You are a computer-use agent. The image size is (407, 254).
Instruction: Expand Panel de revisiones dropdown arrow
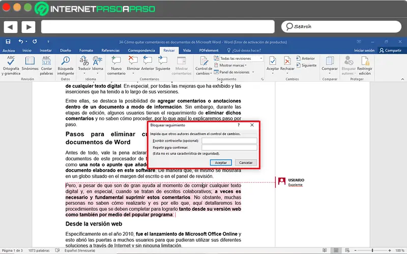pos(253,72)
